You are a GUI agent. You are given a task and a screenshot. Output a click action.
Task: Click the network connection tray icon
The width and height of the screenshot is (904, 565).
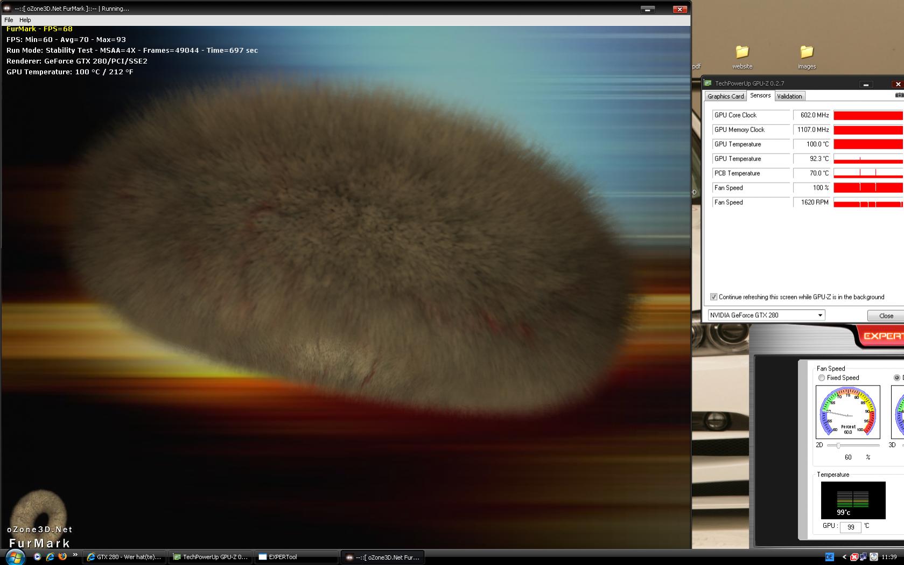[863, 557]
